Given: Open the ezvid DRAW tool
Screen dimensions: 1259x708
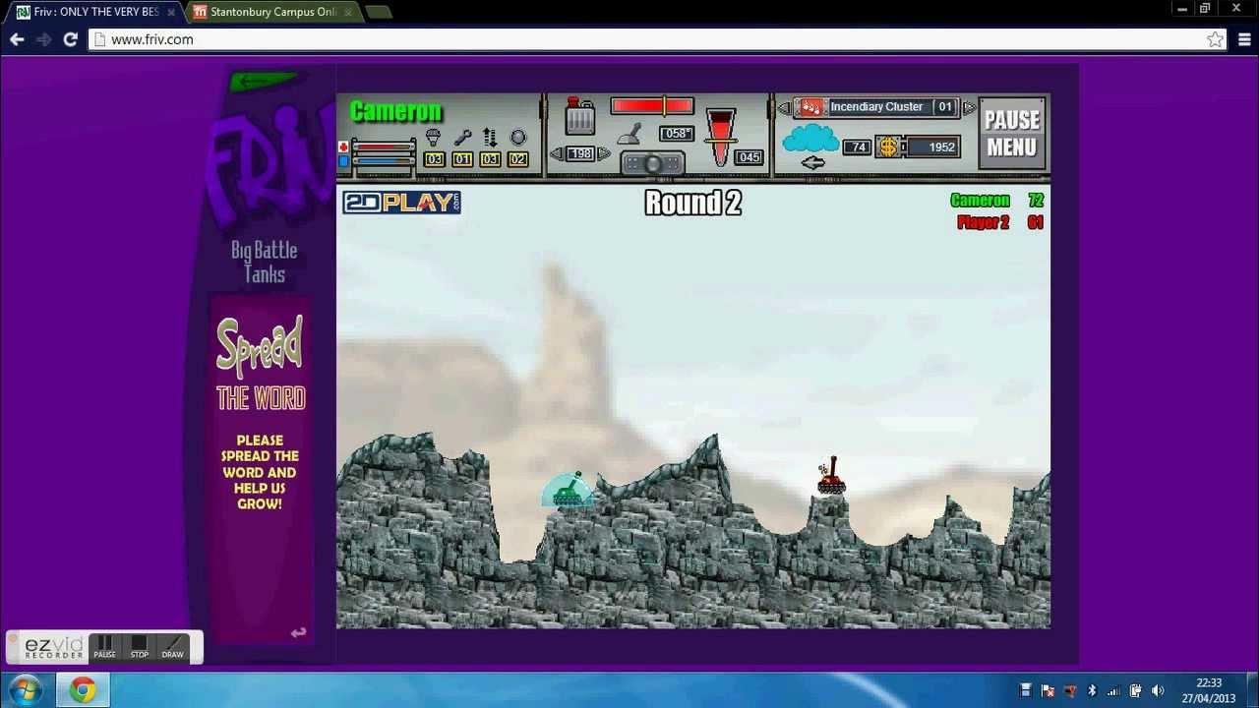Looking at the screenshot, I should (173, 647).
